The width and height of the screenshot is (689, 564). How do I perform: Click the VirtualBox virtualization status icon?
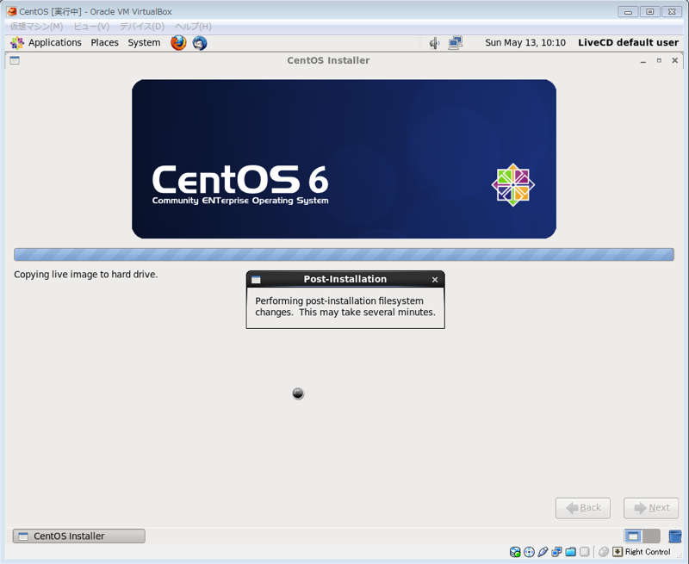coord(585,552)
